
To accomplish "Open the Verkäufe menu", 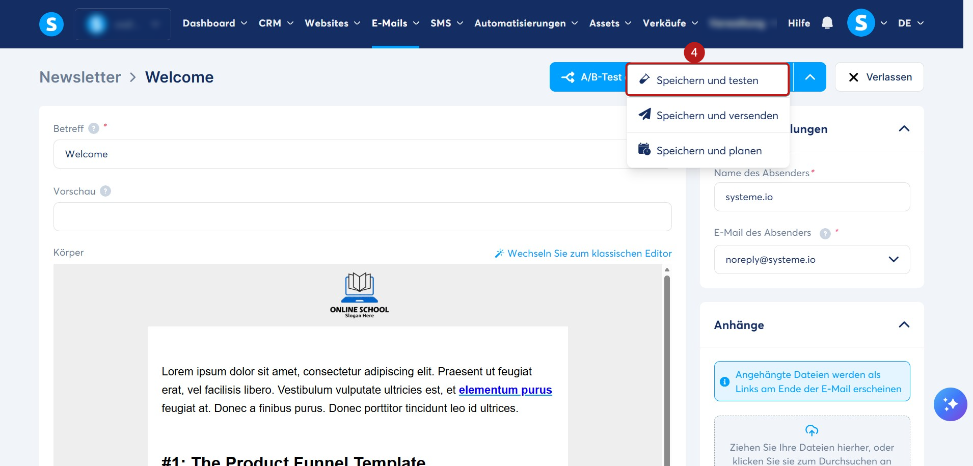I will [670, 23].
